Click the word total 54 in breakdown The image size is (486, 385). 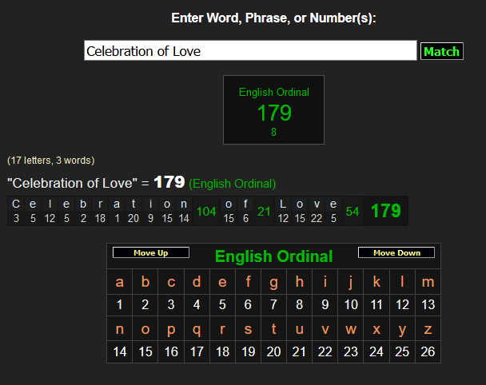[x=352, y=211]
